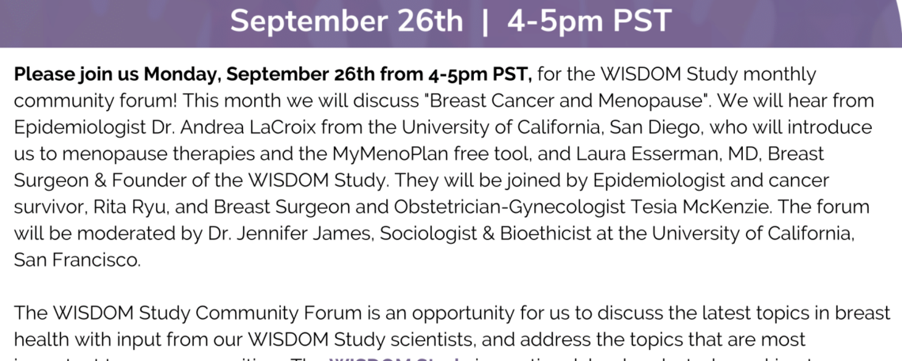Click "San Francisco." ending the first paragraph

click(78, 260)
